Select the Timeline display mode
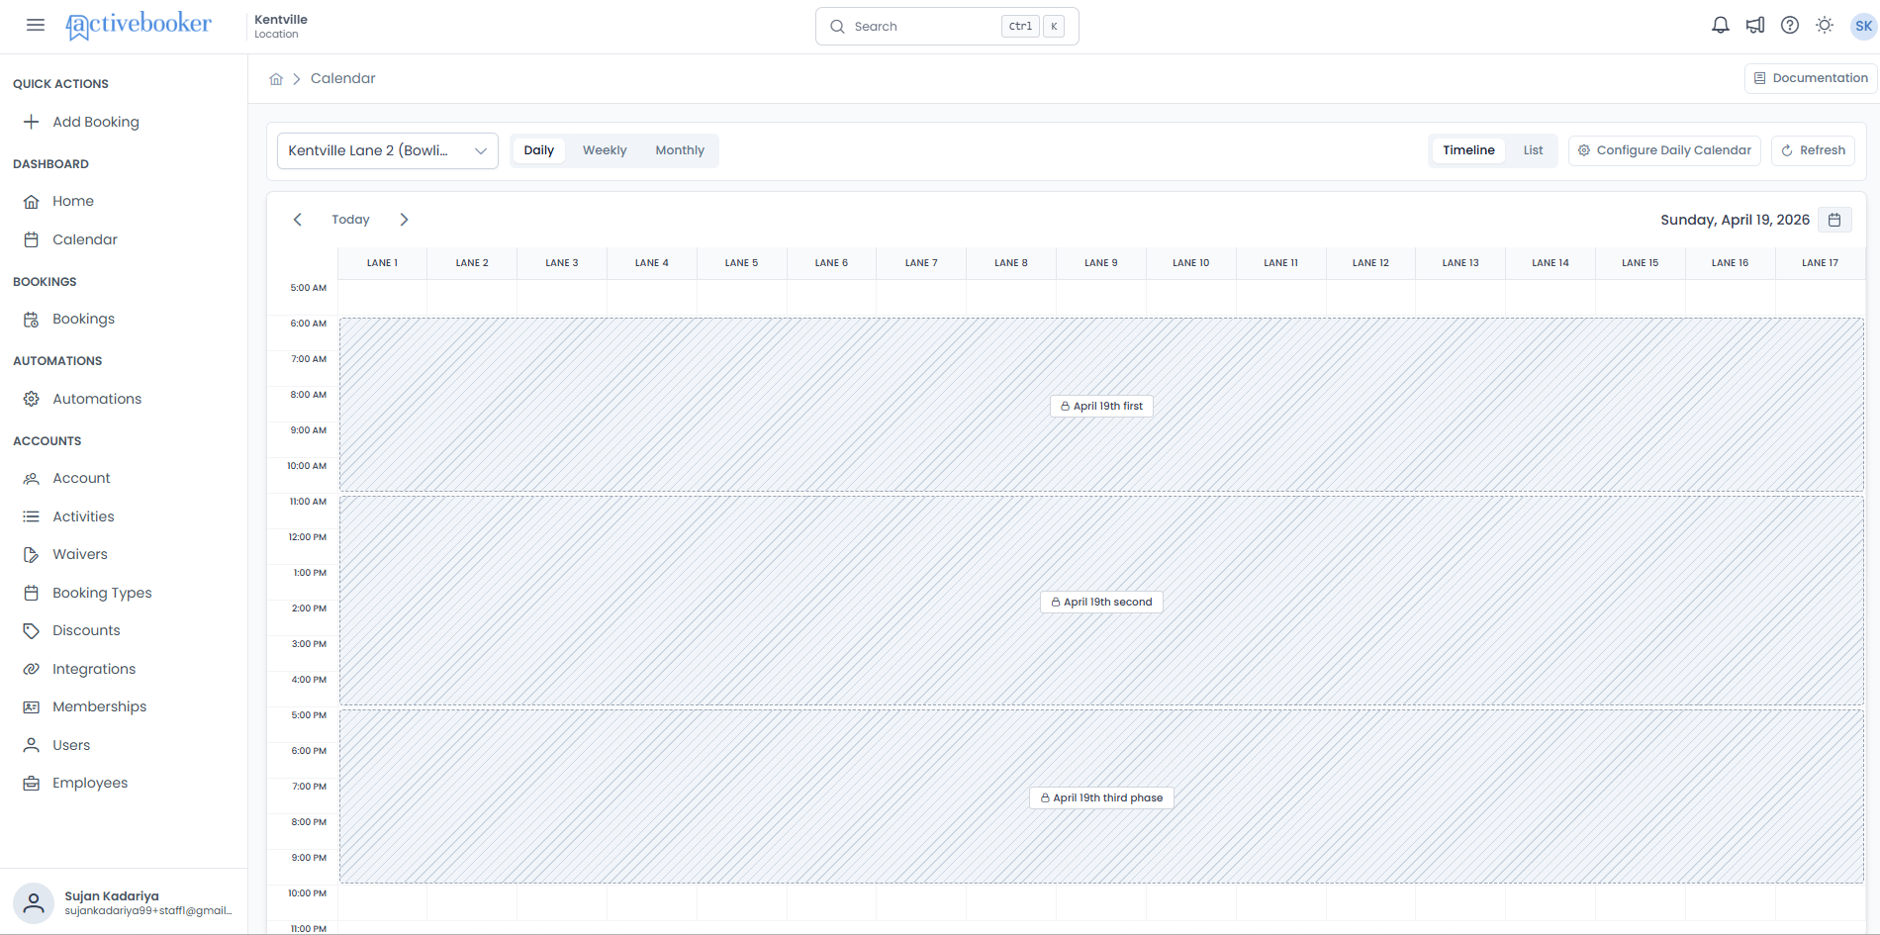The image size is (1880, 935). tap(1468, 150)
